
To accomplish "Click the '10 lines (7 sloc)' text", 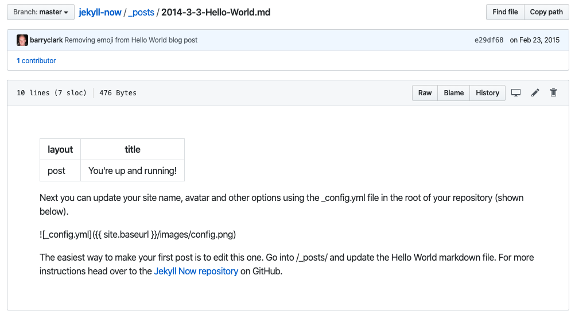I will [x=52, y=93].
